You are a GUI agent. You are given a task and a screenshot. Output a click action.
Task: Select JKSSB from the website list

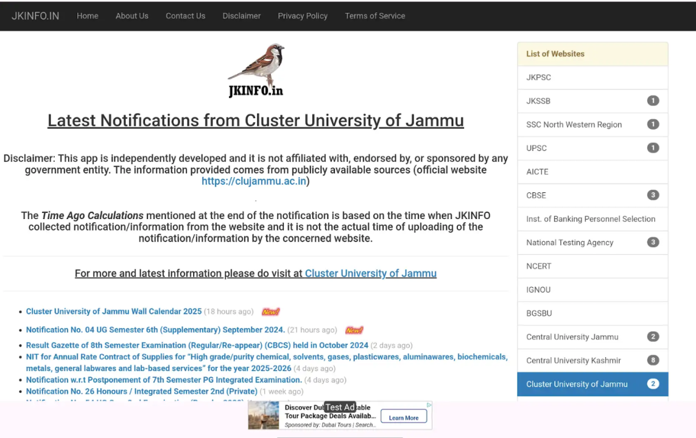pyautogui.click(x=592, y=101)
